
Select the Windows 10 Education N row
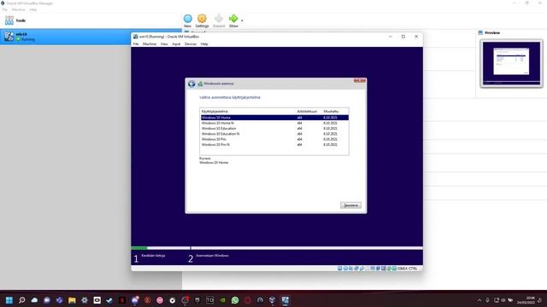tap(274, 134)
